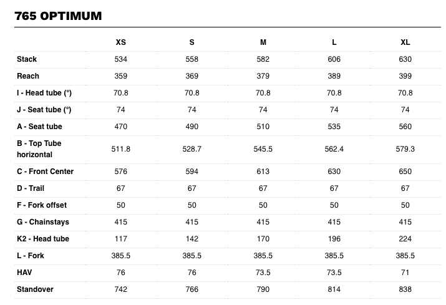446x305 pixels.
Task: Select the C - Front Center row label
Action: pyautogui.click(x=45, y=172)
